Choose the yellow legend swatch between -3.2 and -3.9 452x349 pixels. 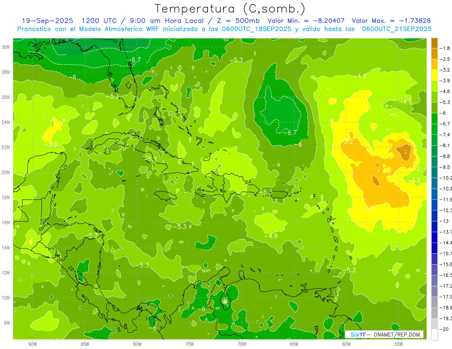click(434, 75)
